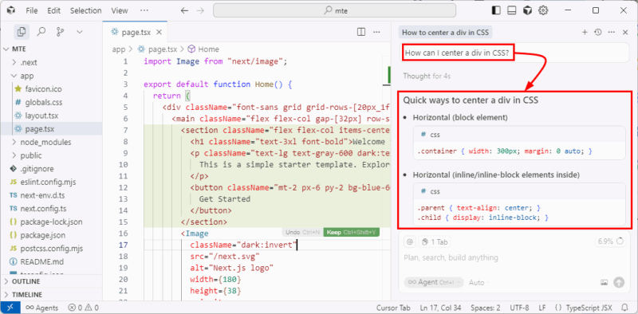Open the Selection menu
This screenshot has width=638, height=314.
pos(85,10)
